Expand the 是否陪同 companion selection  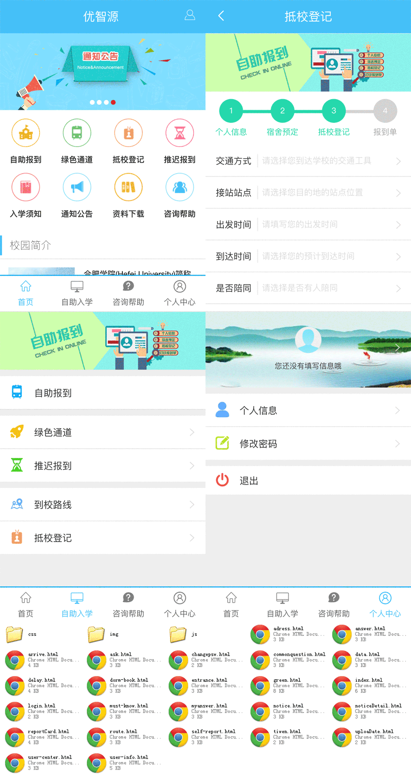coord(308,288)
